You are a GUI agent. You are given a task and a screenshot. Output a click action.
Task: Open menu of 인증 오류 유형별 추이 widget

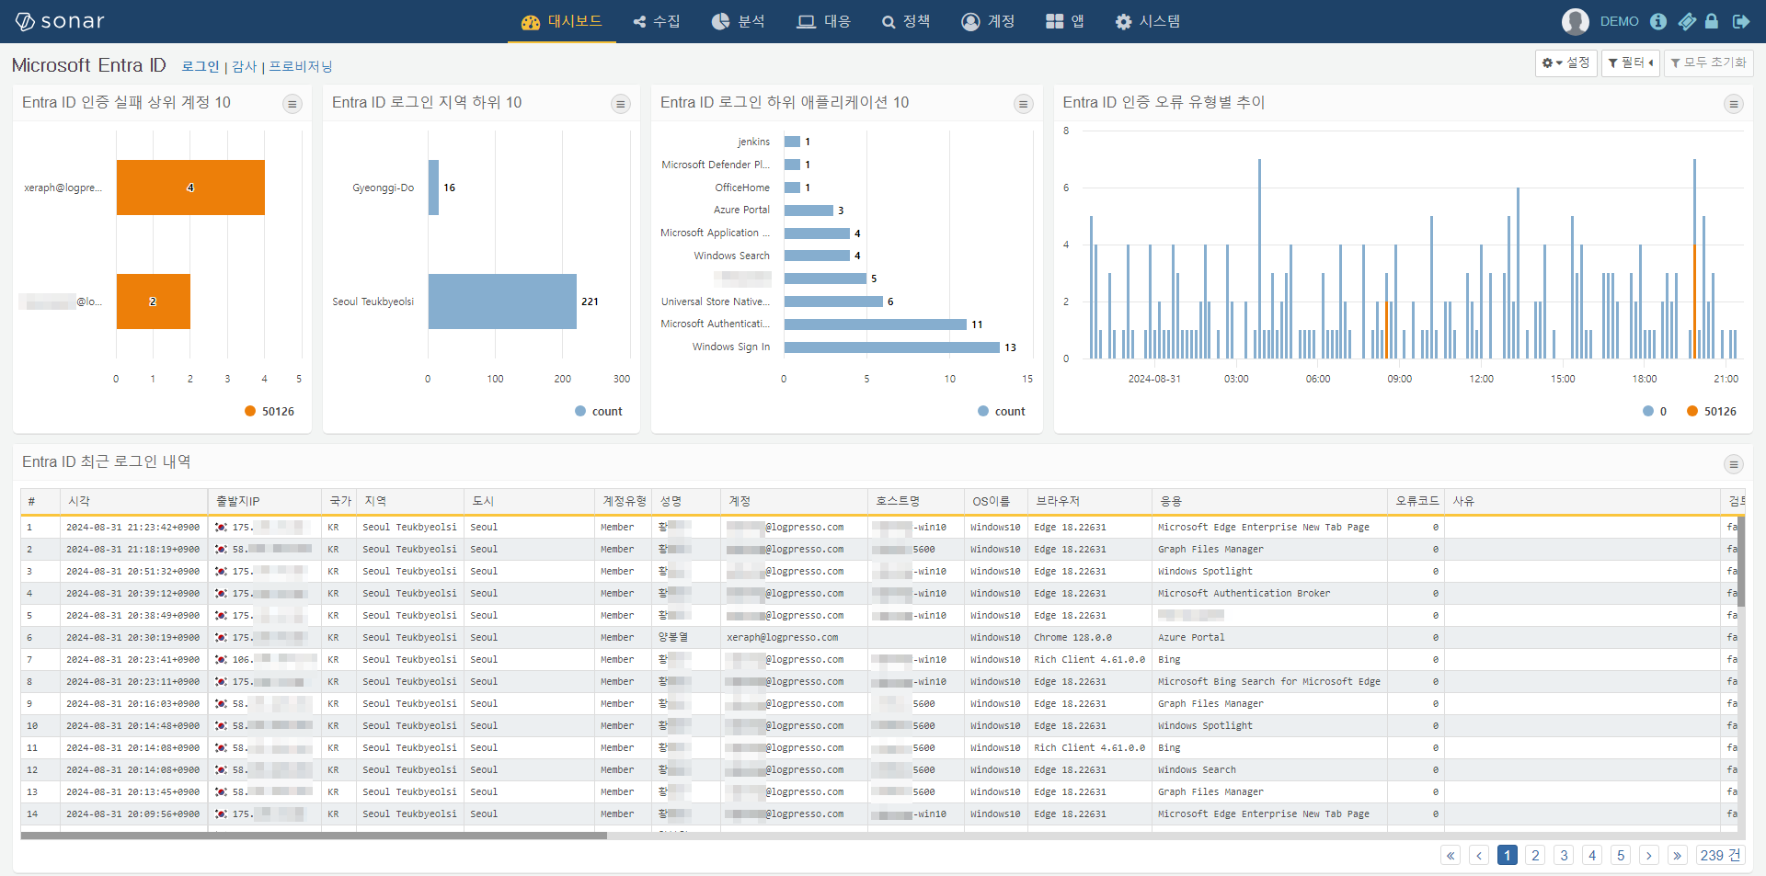(x=1734, y=104)
